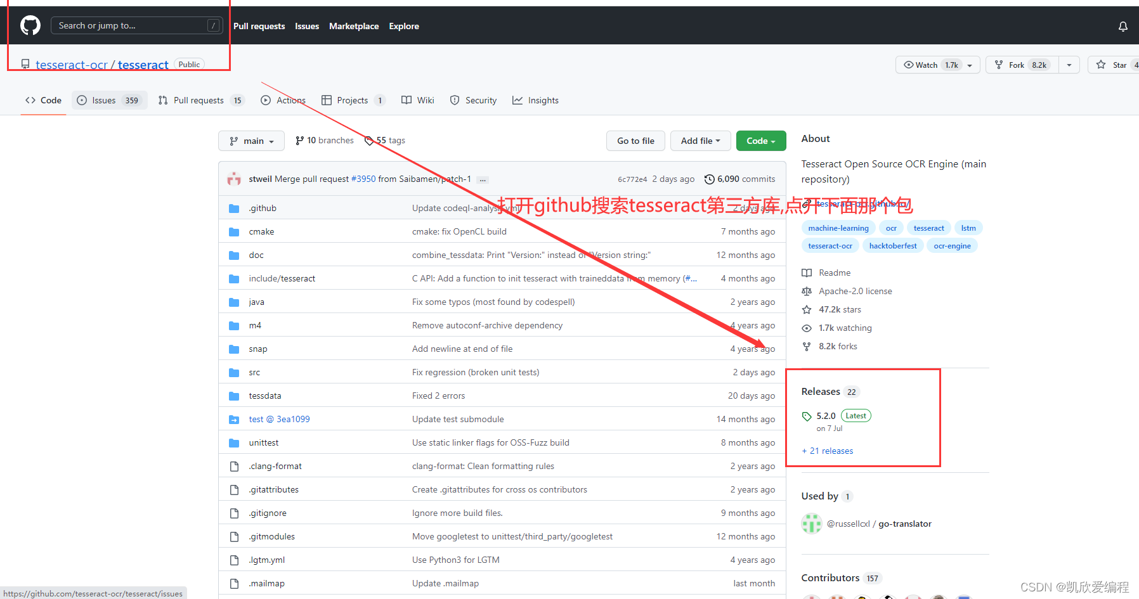1139x599 pixels.
Task: Open Explore in the top navigation
Action: pos(404,26)
